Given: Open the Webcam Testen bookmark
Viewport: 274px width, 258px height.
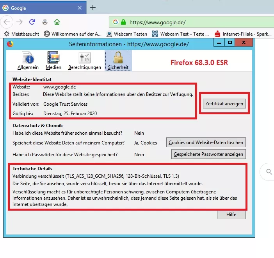Looking at the screenshot, I should point(127,34).
